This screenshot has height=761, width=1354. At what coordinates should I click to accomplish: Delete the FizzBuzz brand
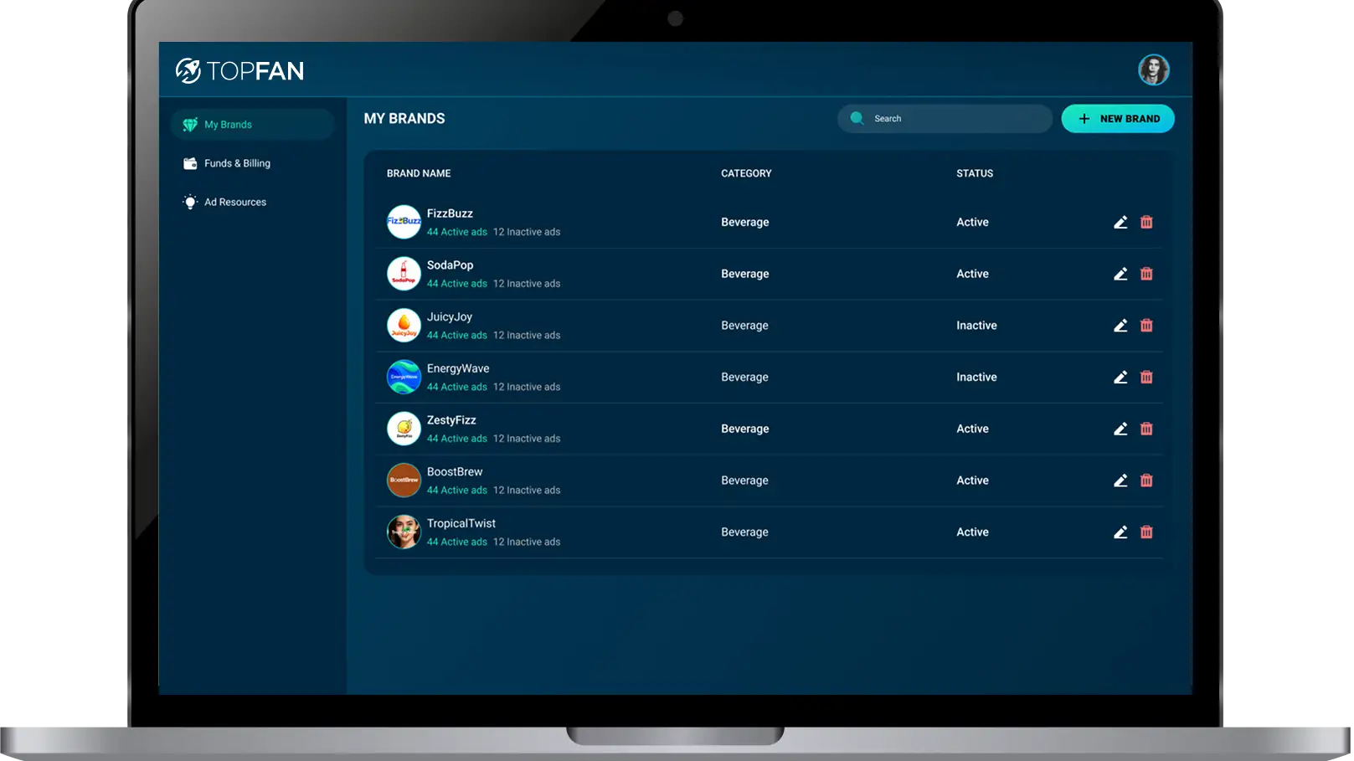tap(1146, 222)
